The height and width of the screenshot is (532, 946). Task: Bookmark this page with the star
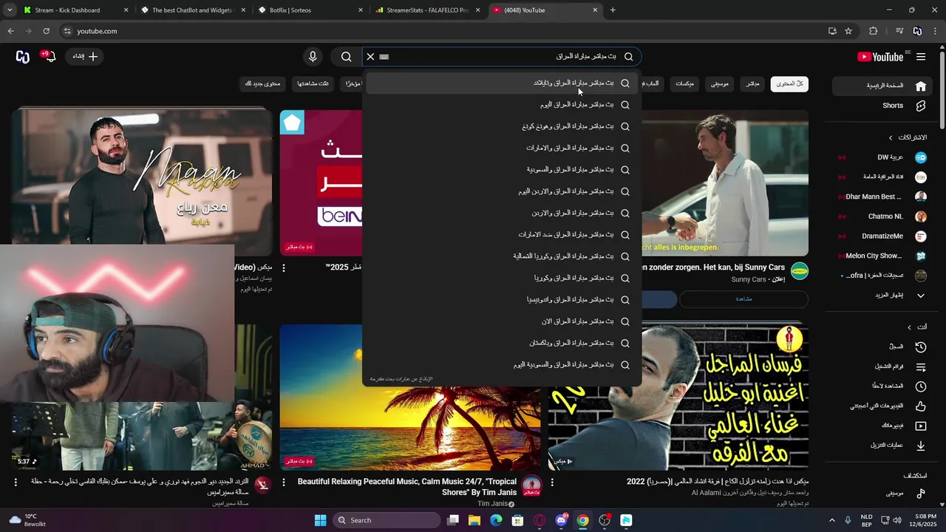pyautogui.click(x=848, y=31)
